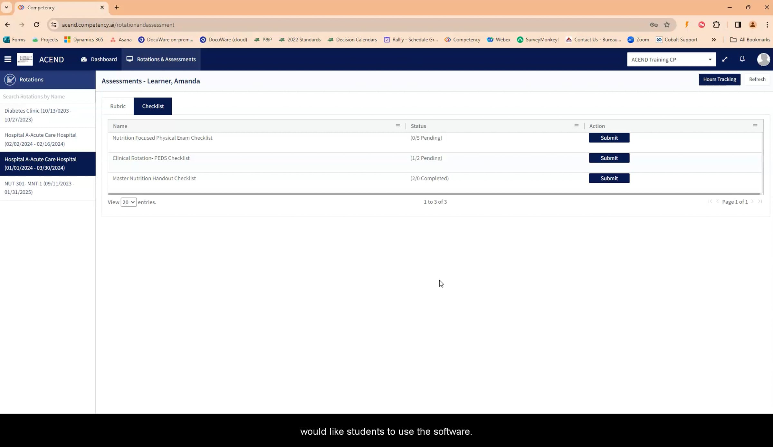The width and height of the screenshot is (773, 447).
Task: Open the ACEND Training CP dropdown
Action: tap(672, 59)
